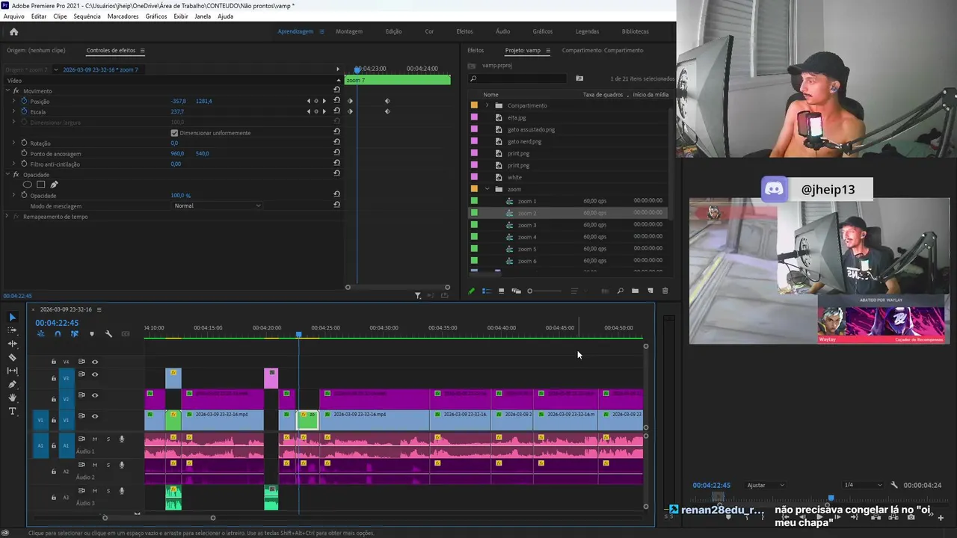Expand the Compartimento bin
Screen dimensions: 957x538
(487, 105)
